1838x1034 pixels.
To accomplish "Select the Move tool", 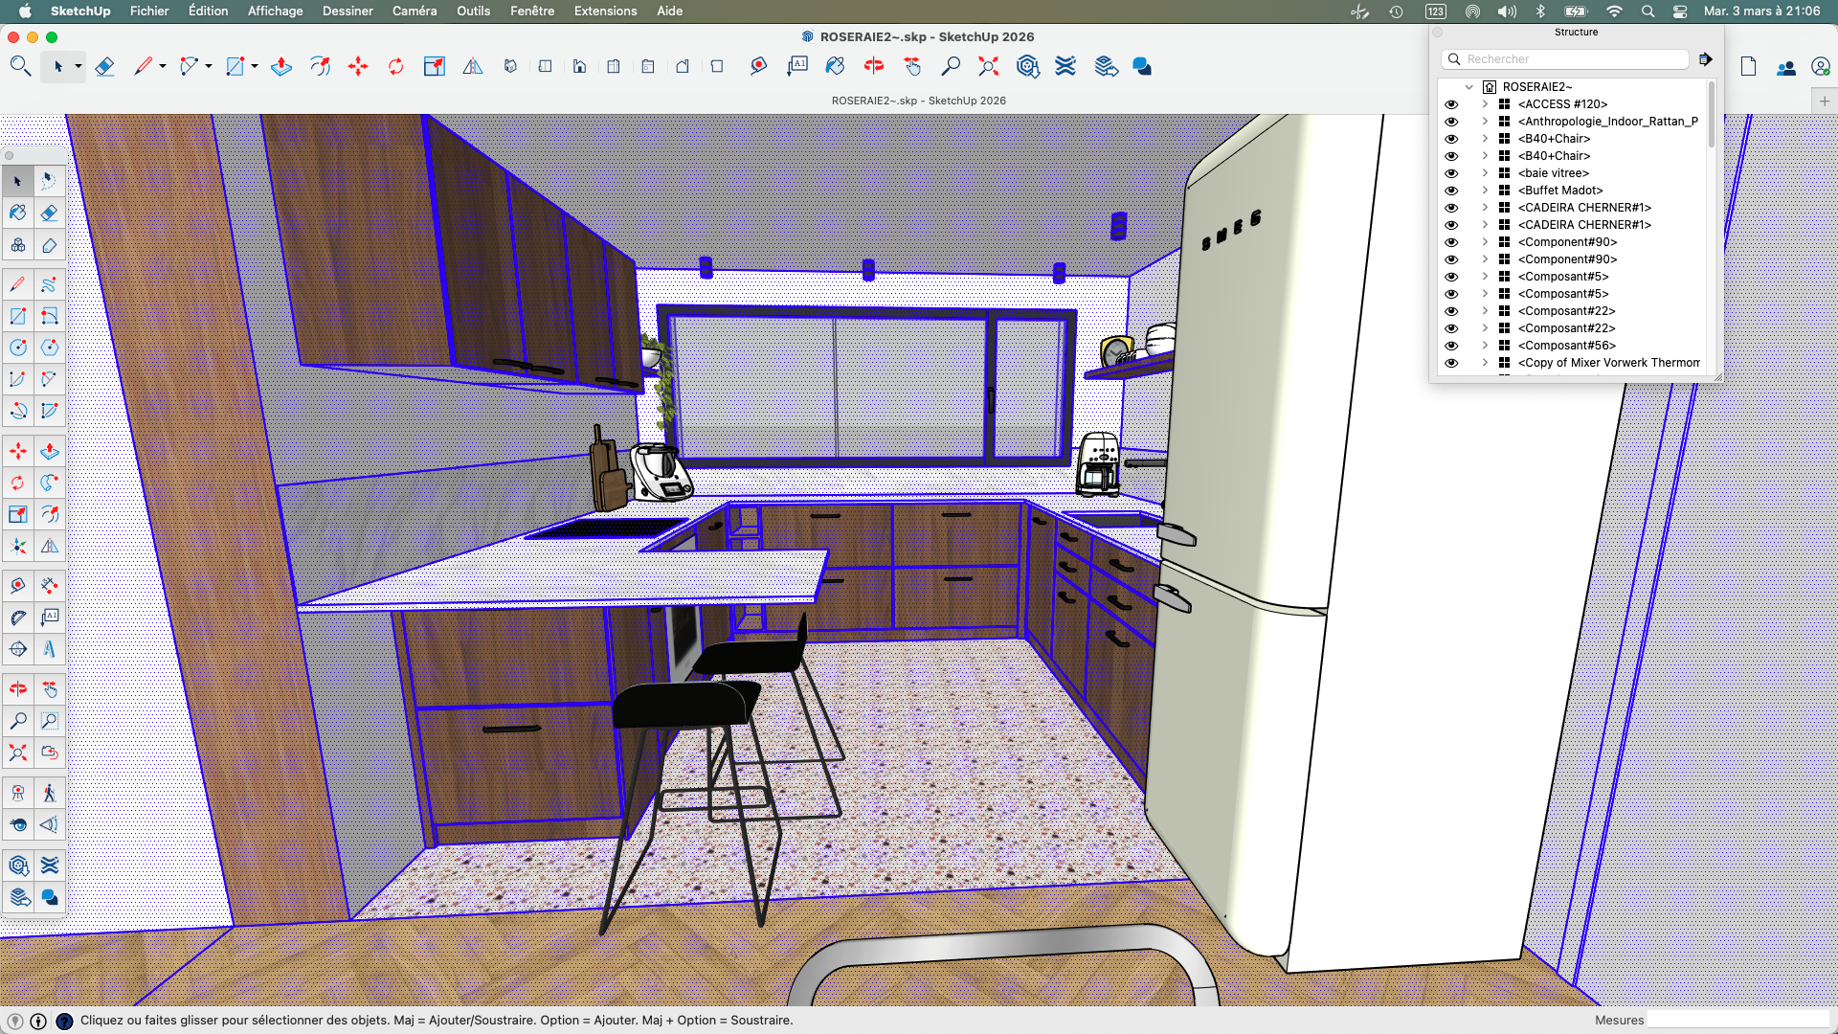I will tap(358, 67).
